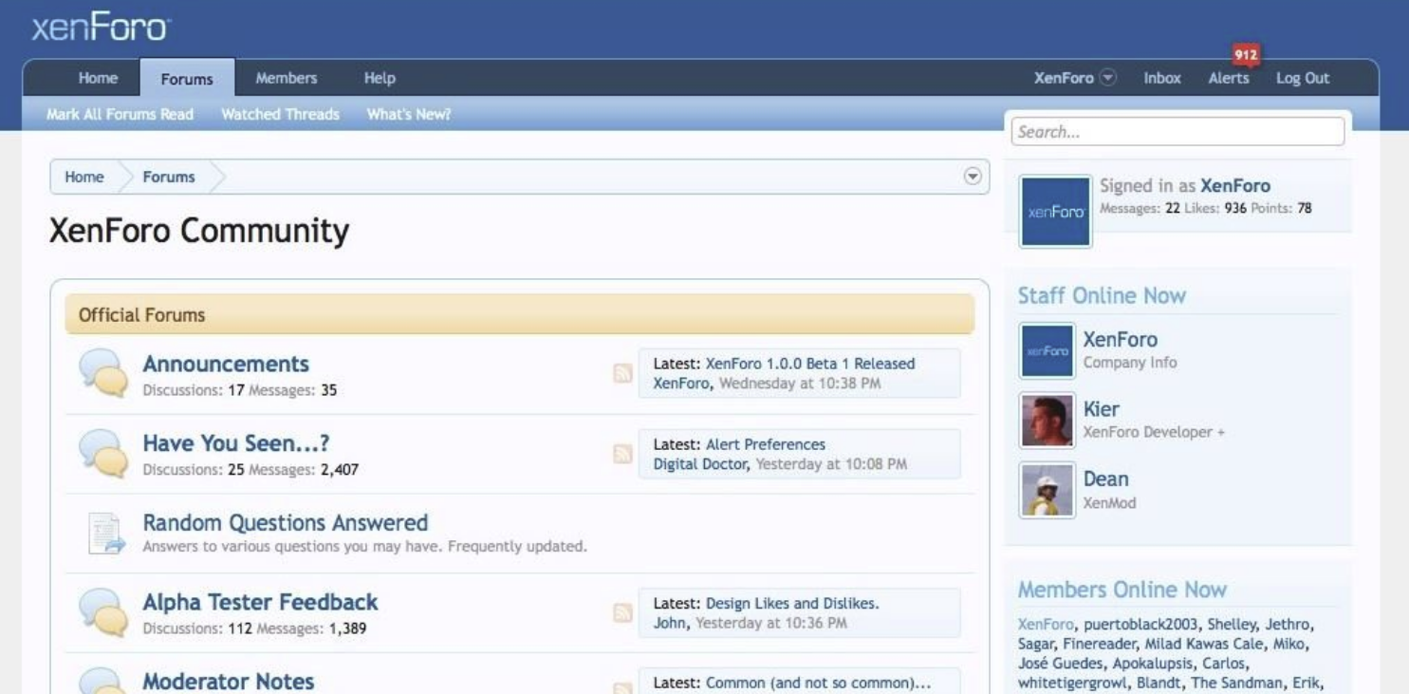Click the XenForo staff avatar under Staff Online

(x=1047, y=351)
